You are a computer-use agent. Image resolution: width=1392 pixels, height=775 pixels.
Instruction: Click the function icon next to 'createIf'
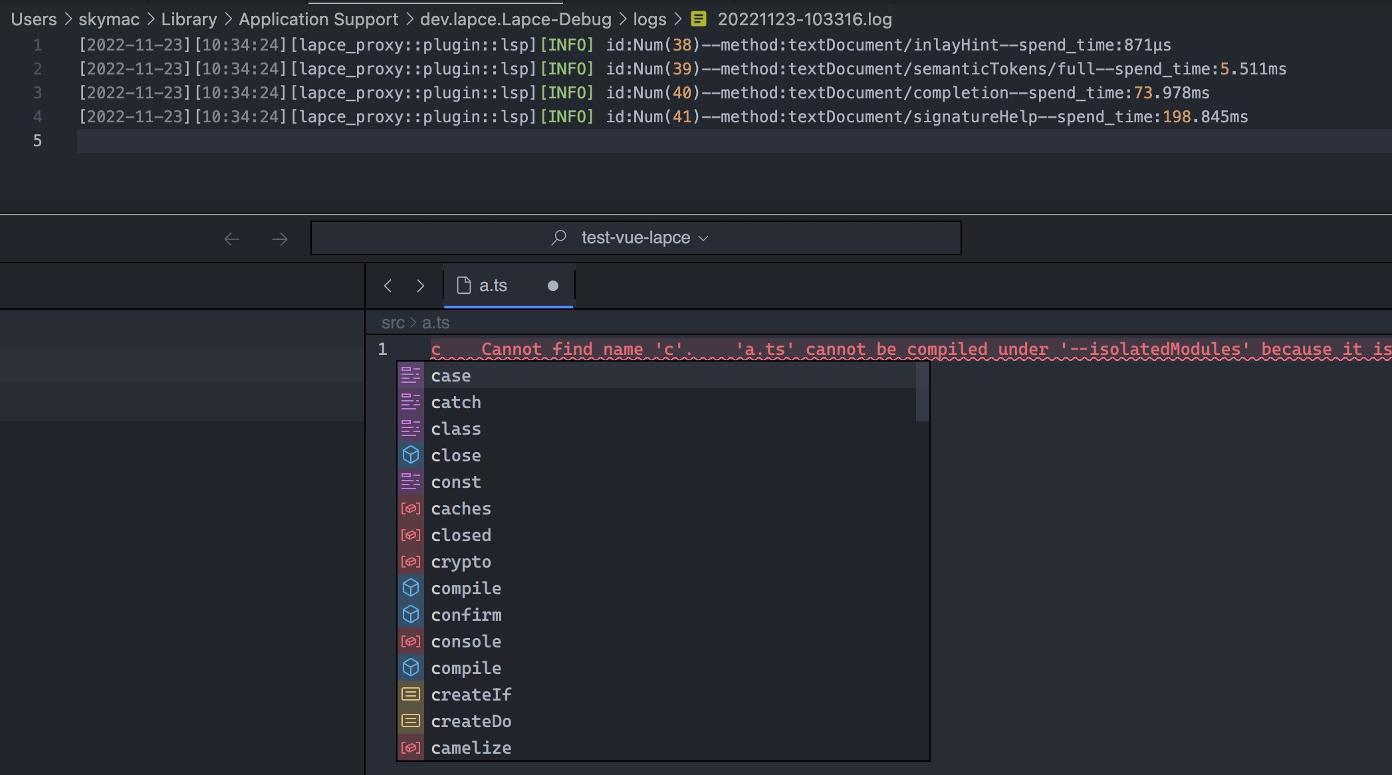[x=411, y=694]
